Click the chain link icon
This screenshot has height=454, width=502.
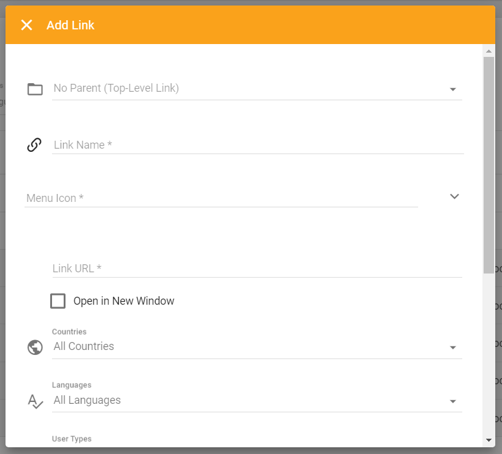34,145
